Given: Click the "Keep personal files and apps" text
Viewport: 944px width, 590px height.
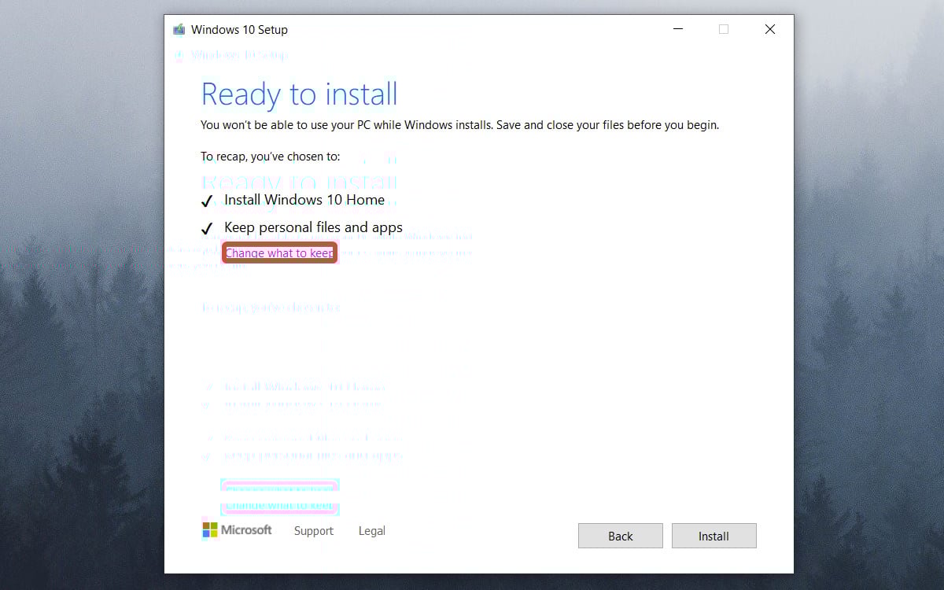Looking at the screenshot, I should 313,227.
